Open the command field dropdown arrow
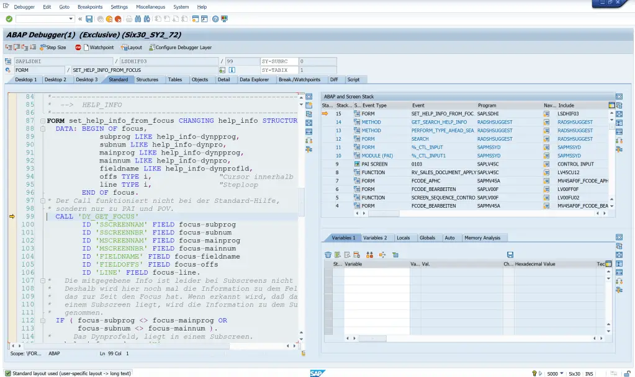 coord(71,19)
